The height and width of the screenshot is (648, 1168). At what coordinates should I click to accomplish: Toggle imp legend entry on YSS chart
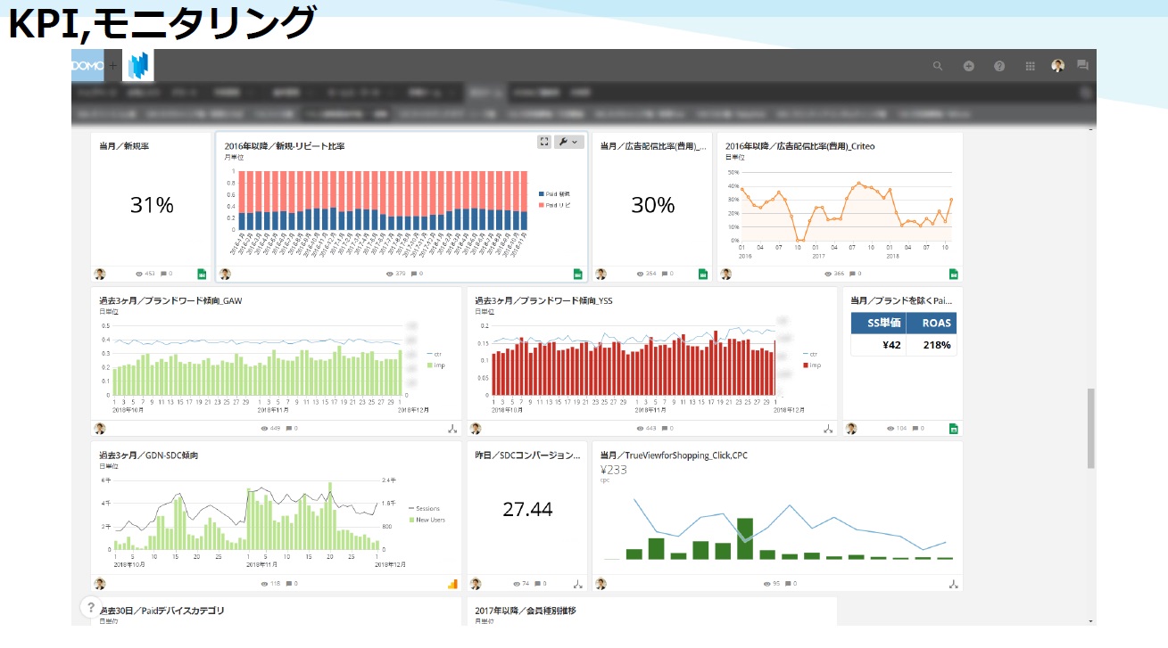(x=812, y=365)
